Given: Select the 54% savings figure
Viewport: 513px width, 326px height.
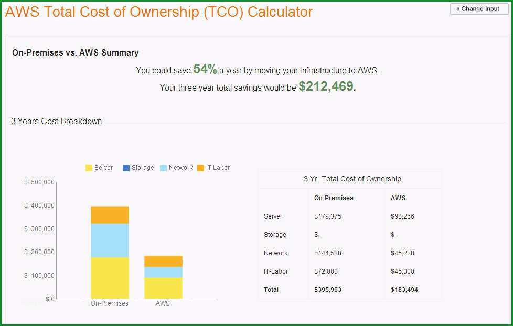Looking at the screenshot, I should coord(205,69).
